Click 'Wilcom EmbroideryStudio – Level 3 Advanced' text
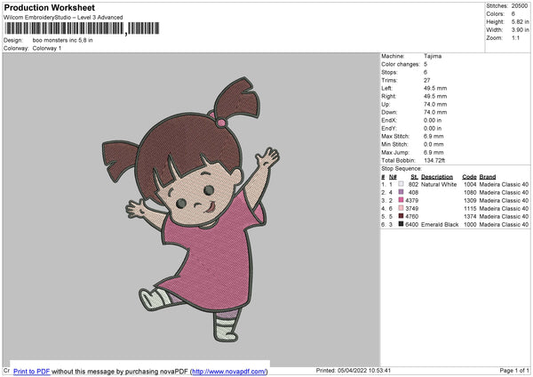 point(63,18)
